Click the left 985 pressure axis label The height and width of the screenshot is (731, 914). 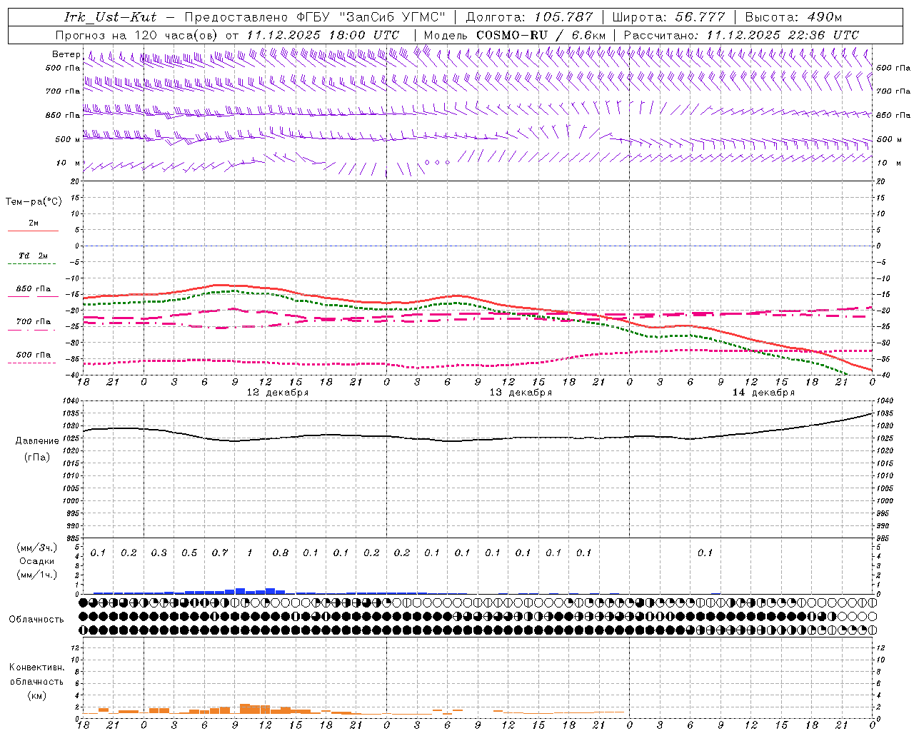[72, 538]
